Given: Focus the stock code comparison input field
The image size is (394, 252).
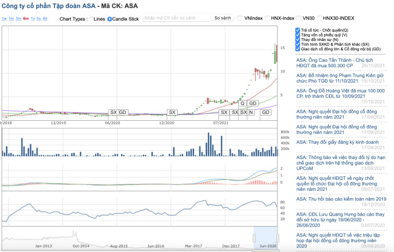Looking at the screenshot, I should coord(175,18).
